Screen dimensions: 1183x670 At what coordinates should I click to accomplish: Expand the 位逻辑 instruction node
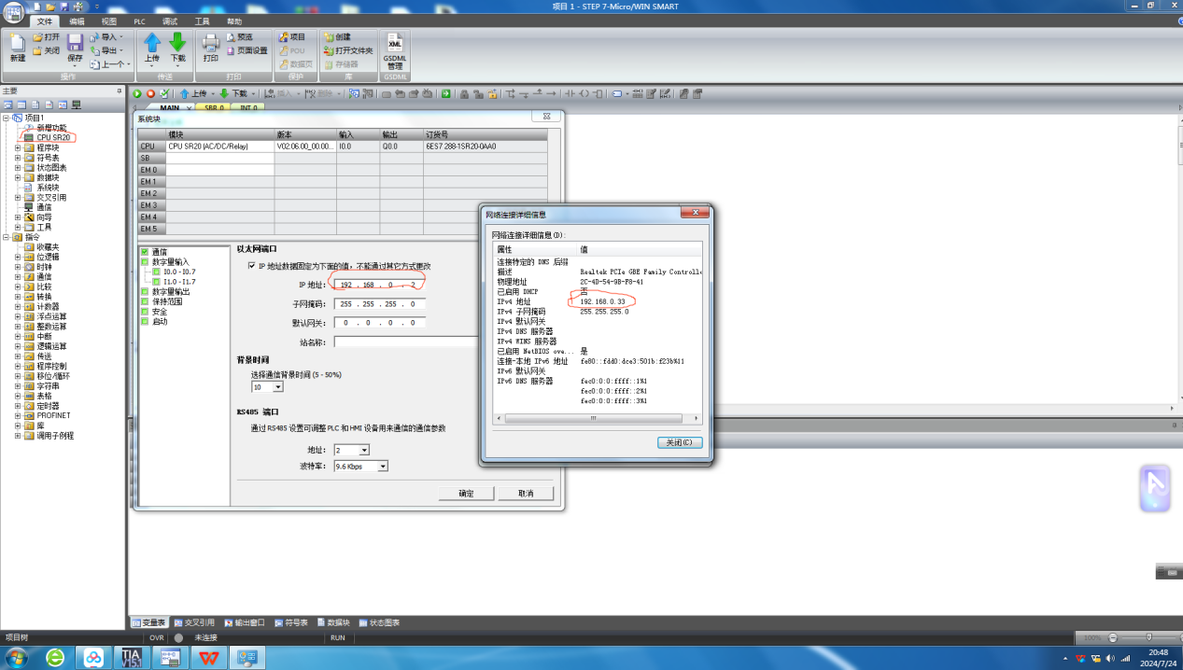[x=18, y=257]
